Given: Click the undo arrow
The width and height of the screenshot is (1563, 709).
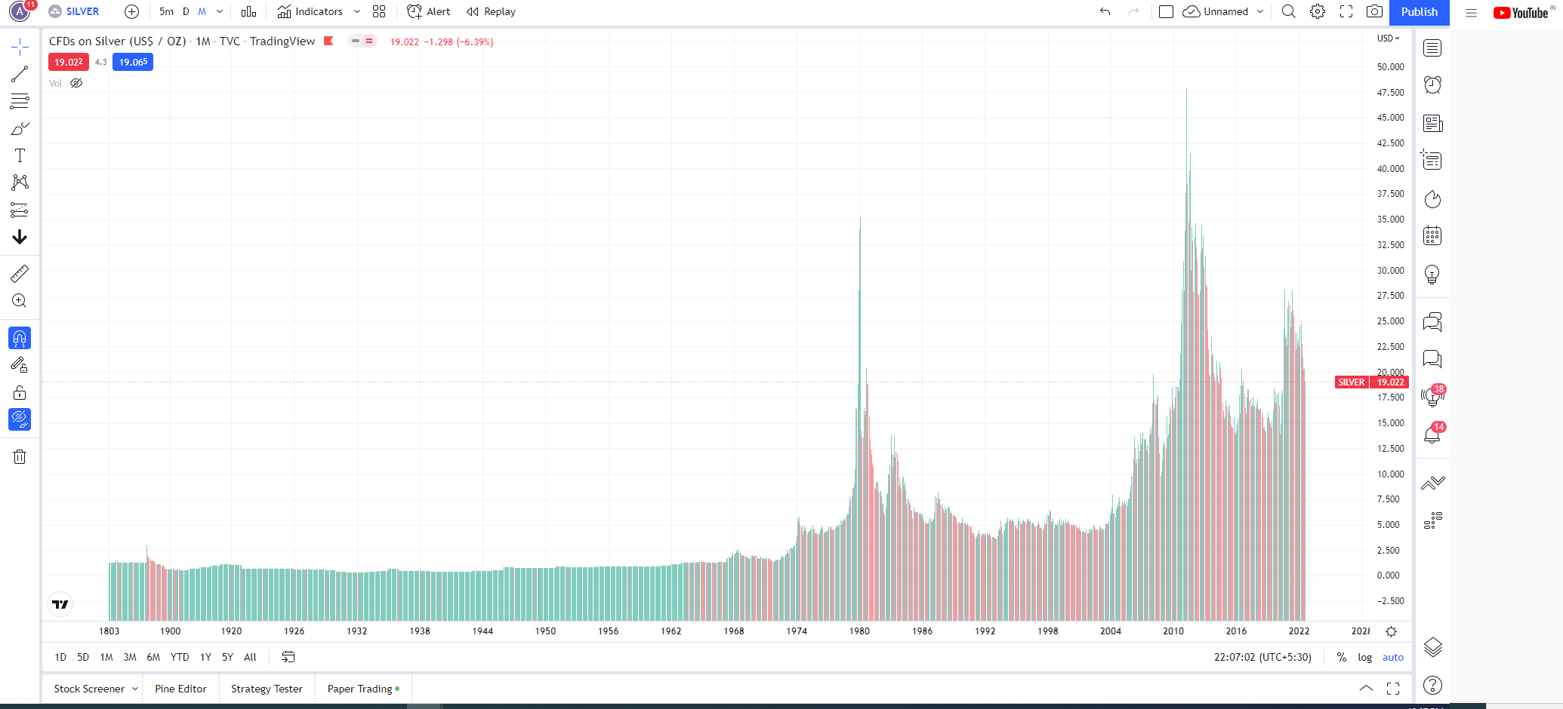Looking at the screenshot, I should tap(1105, 11).
